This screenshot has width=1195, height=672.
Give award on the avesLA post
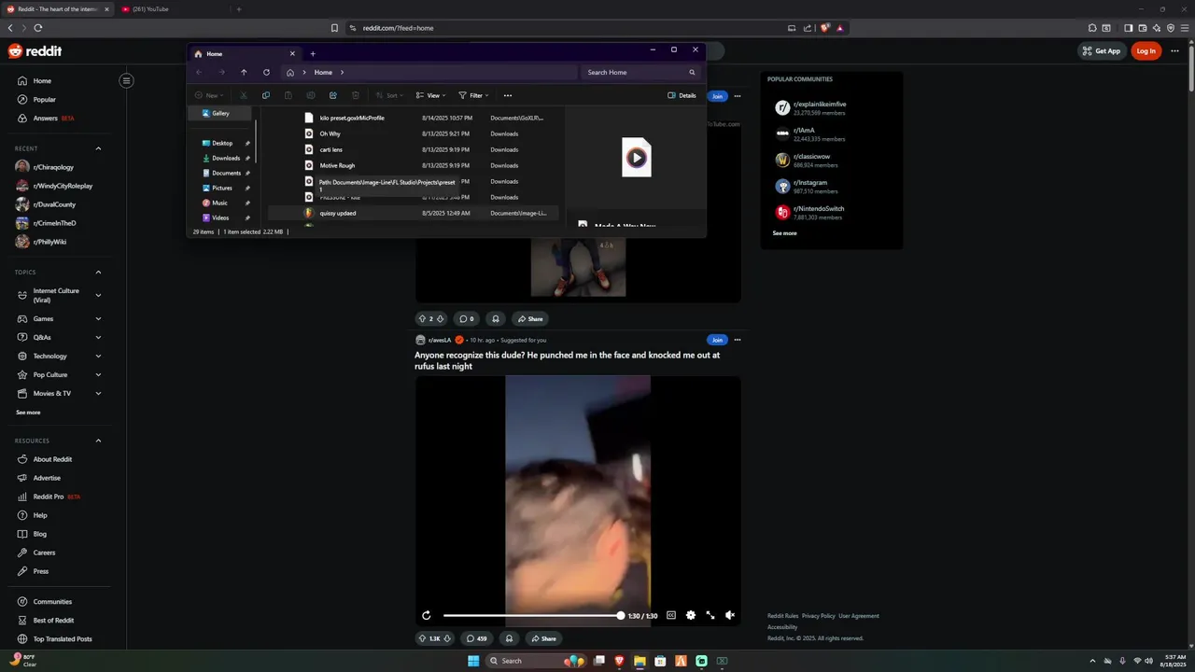(x=509, y=638)
